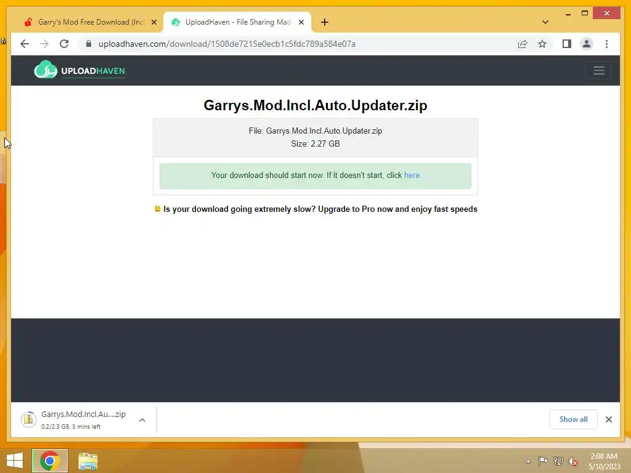
Task: Open the UploadHaven hamburger menu
Action: (x=599, y=71)
